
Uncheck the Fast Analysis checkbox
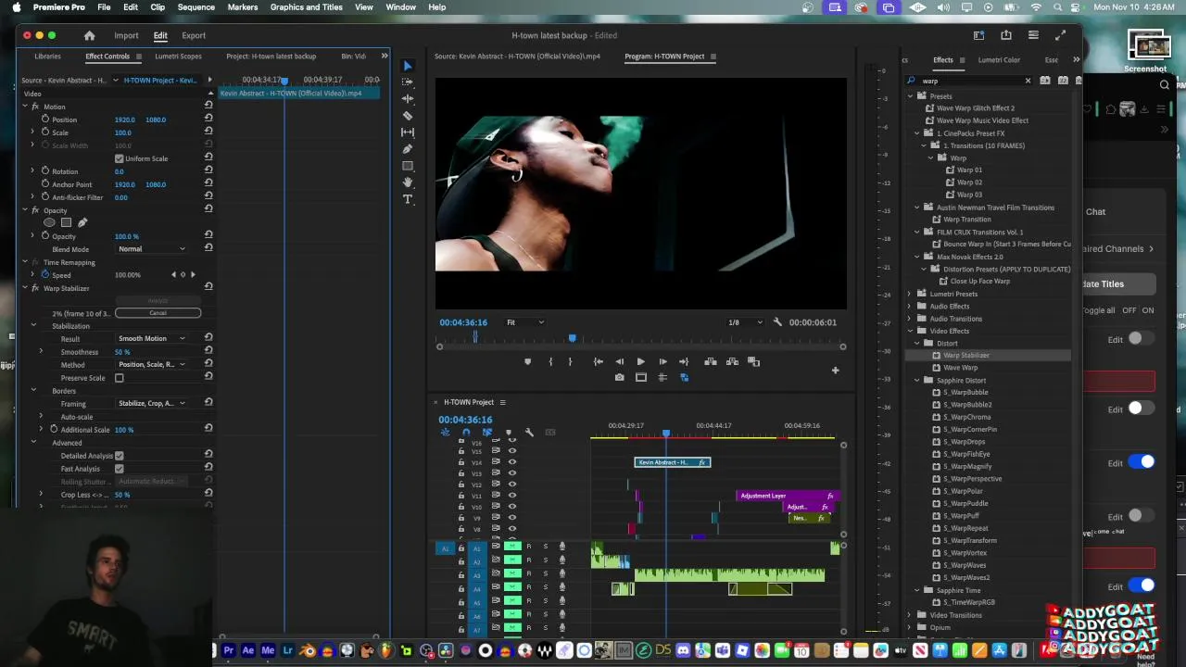(x=119, y=469)
